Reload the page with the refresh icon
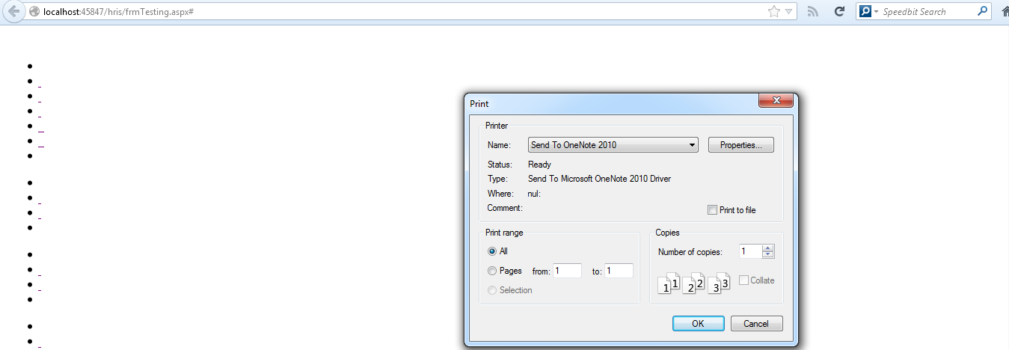The image size is (1009, 350). pos(839,12)
